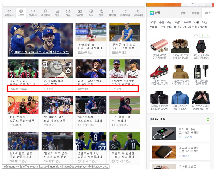
Task: Click the 책/문화 book icon
Action: pos(112,11)
